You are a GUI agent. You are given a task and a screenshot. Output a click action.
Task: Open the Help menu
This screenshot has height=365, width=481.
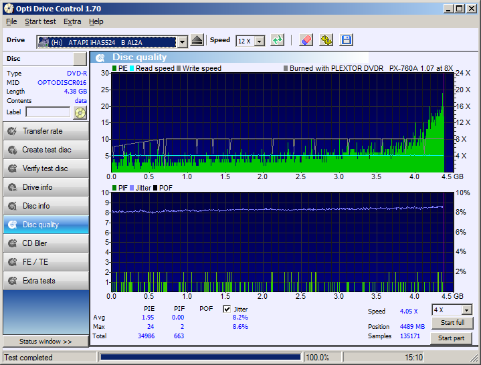click(x=96, y=22)
